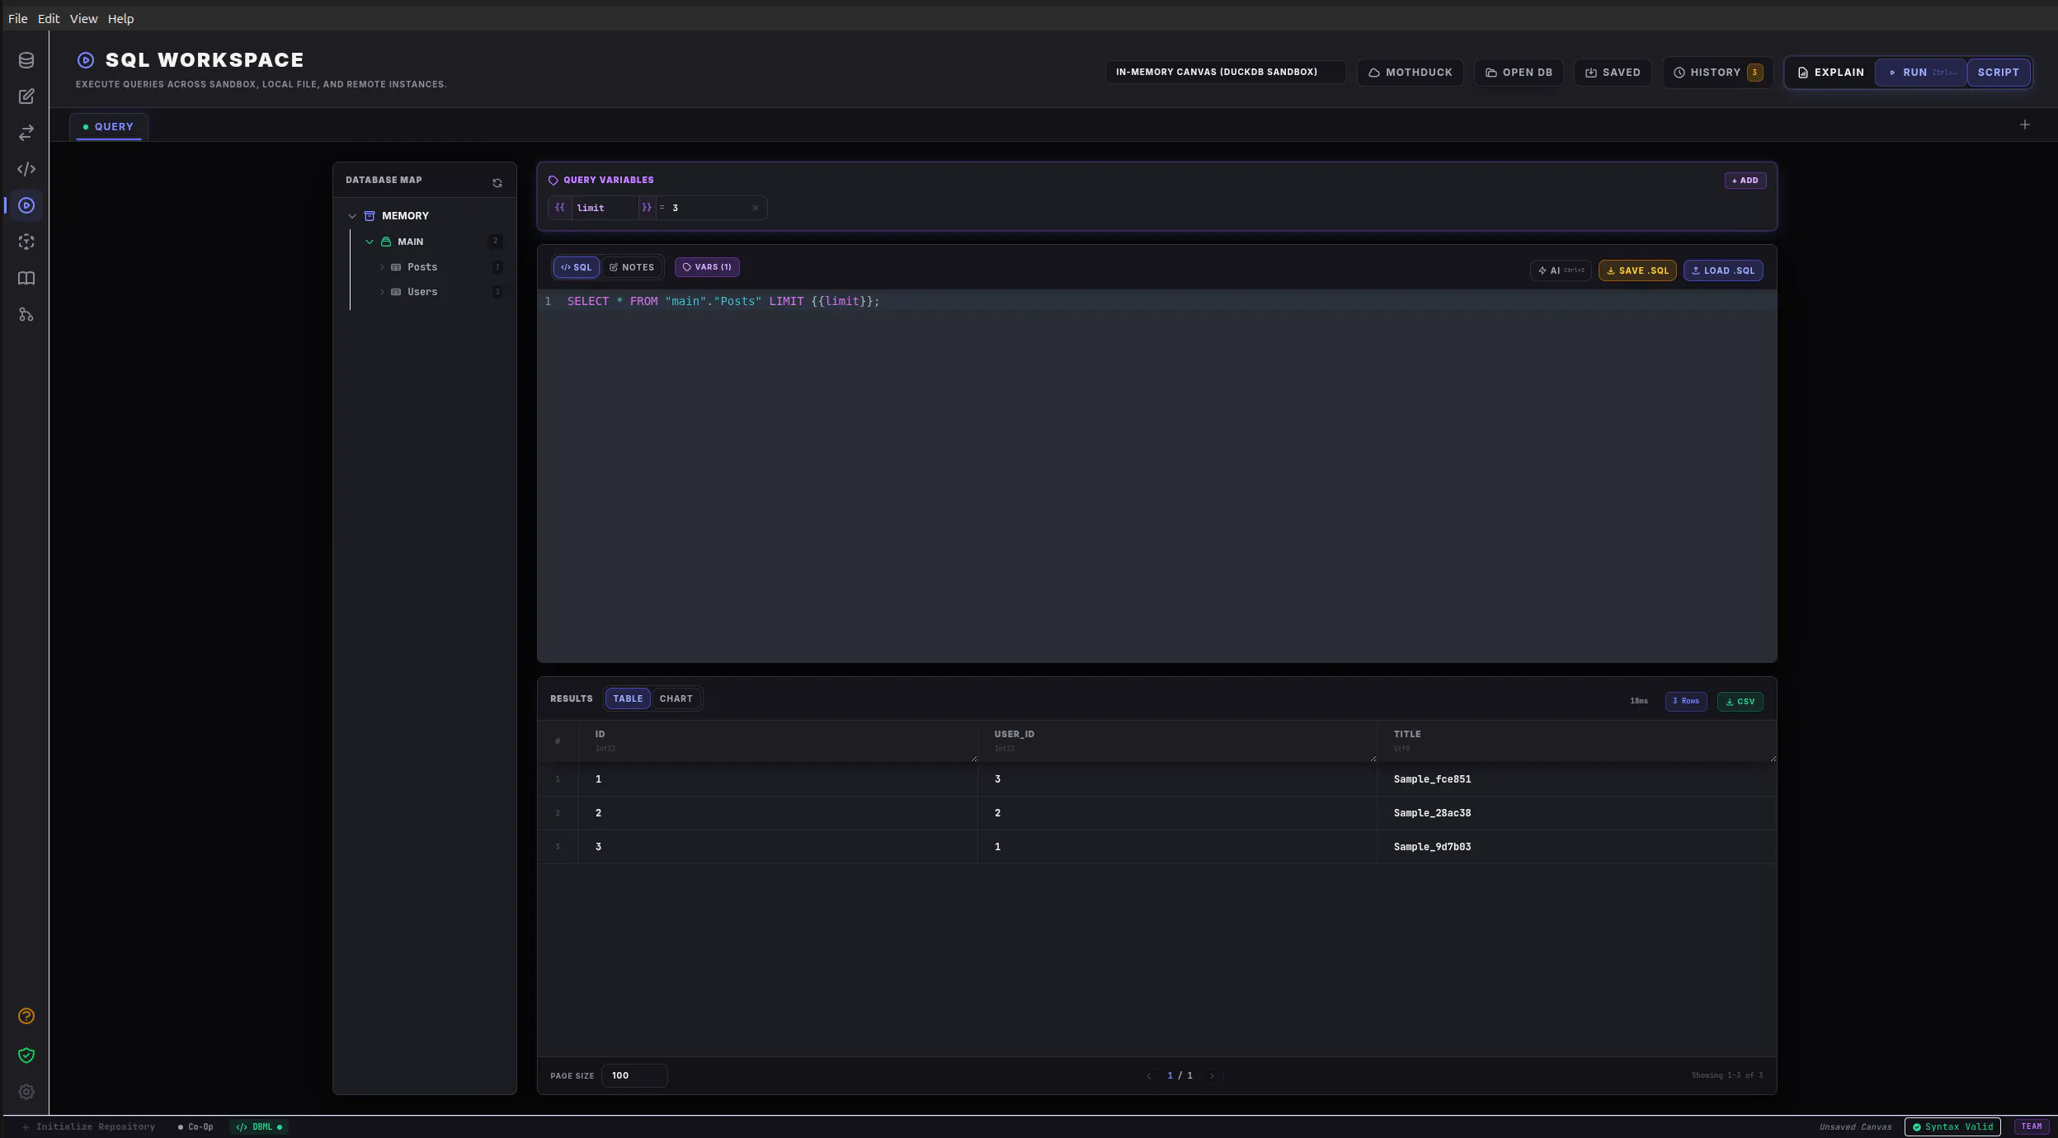The height and width of the screenshot is (1138, 2058).
Task: Toggle SCRIPT run mode
Action: [x=1999, y=73]
